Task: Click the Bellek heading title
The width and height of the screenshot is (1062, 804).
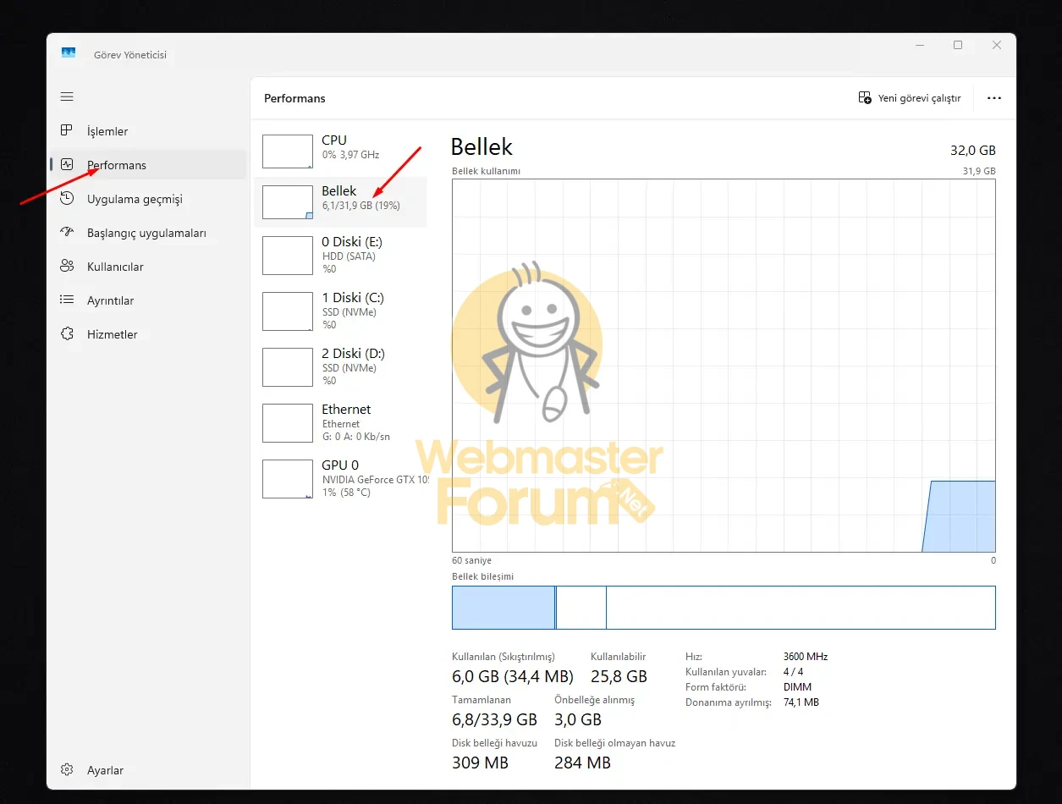Action: [x=481, y=146]
